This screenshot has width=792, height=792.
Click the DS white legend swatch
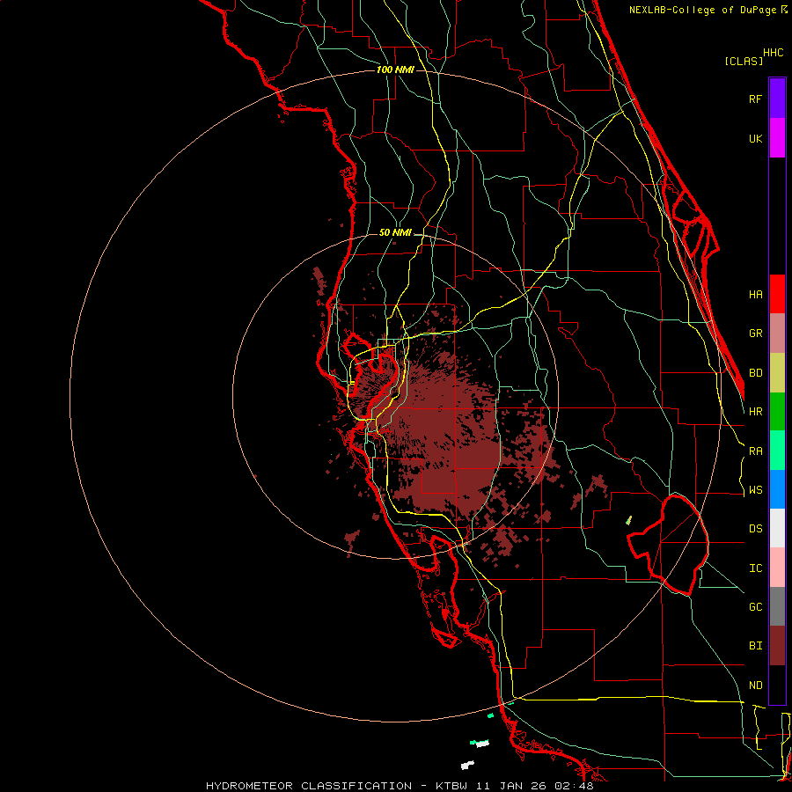[x=777, y=528]
